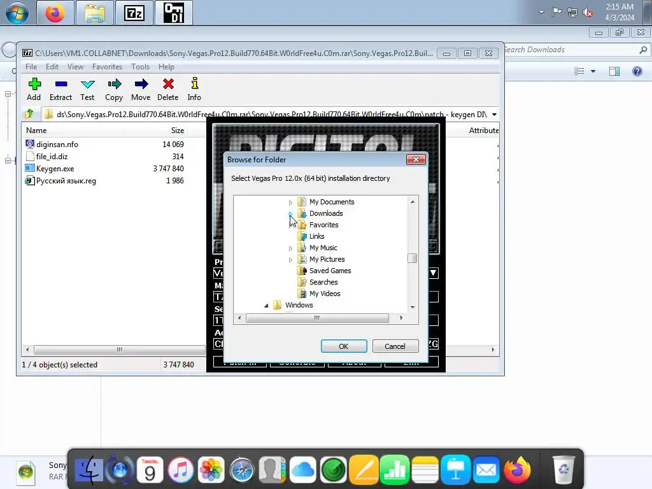The image size is (652, 489).
Task: Click the Explorer Search Downloads field
Action: [576, 50]
